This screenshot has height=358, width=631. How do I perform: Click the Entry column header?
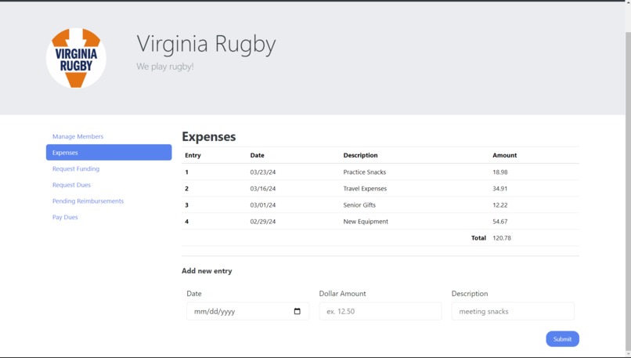193,155
